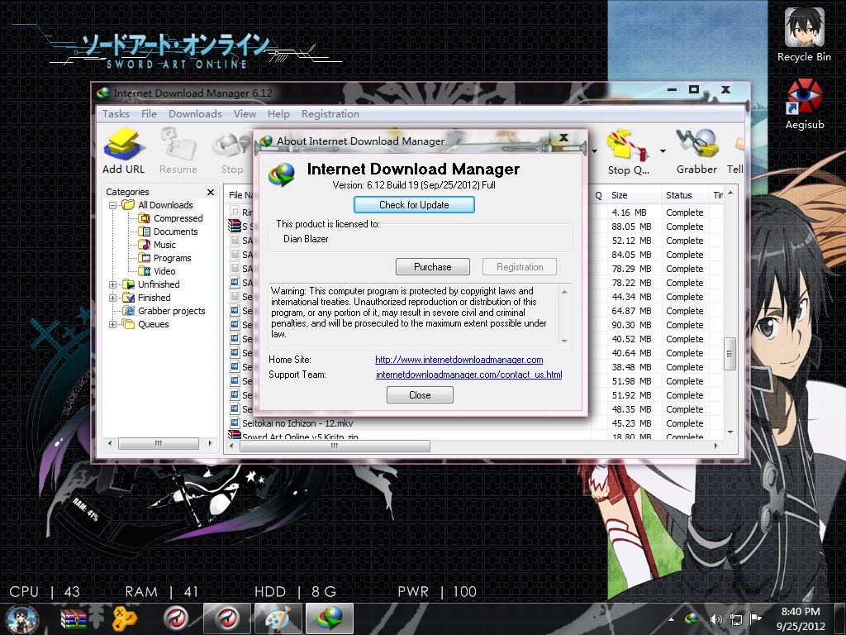Click the music file icon in first row
The image size is (846, 635).
235,212
